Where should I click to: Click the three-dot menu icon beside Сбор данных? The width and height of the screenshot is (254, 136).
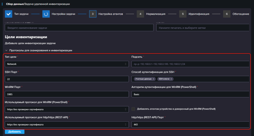pyautogui.click(x=3, y=4)
